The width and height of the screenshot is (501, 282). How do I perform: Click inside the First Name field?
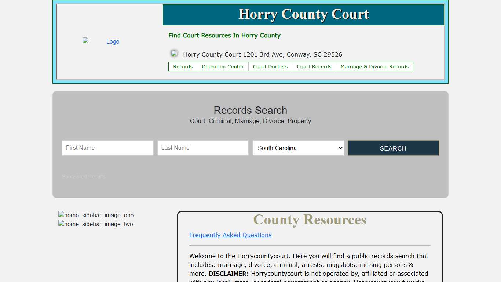click(107, 148)
